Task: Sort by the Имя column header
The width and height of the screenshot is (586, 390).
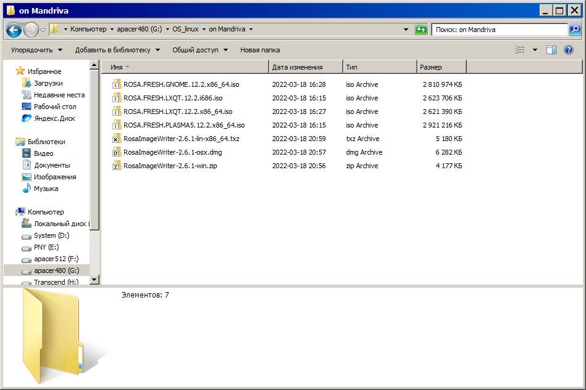Action: pos(185,67)
